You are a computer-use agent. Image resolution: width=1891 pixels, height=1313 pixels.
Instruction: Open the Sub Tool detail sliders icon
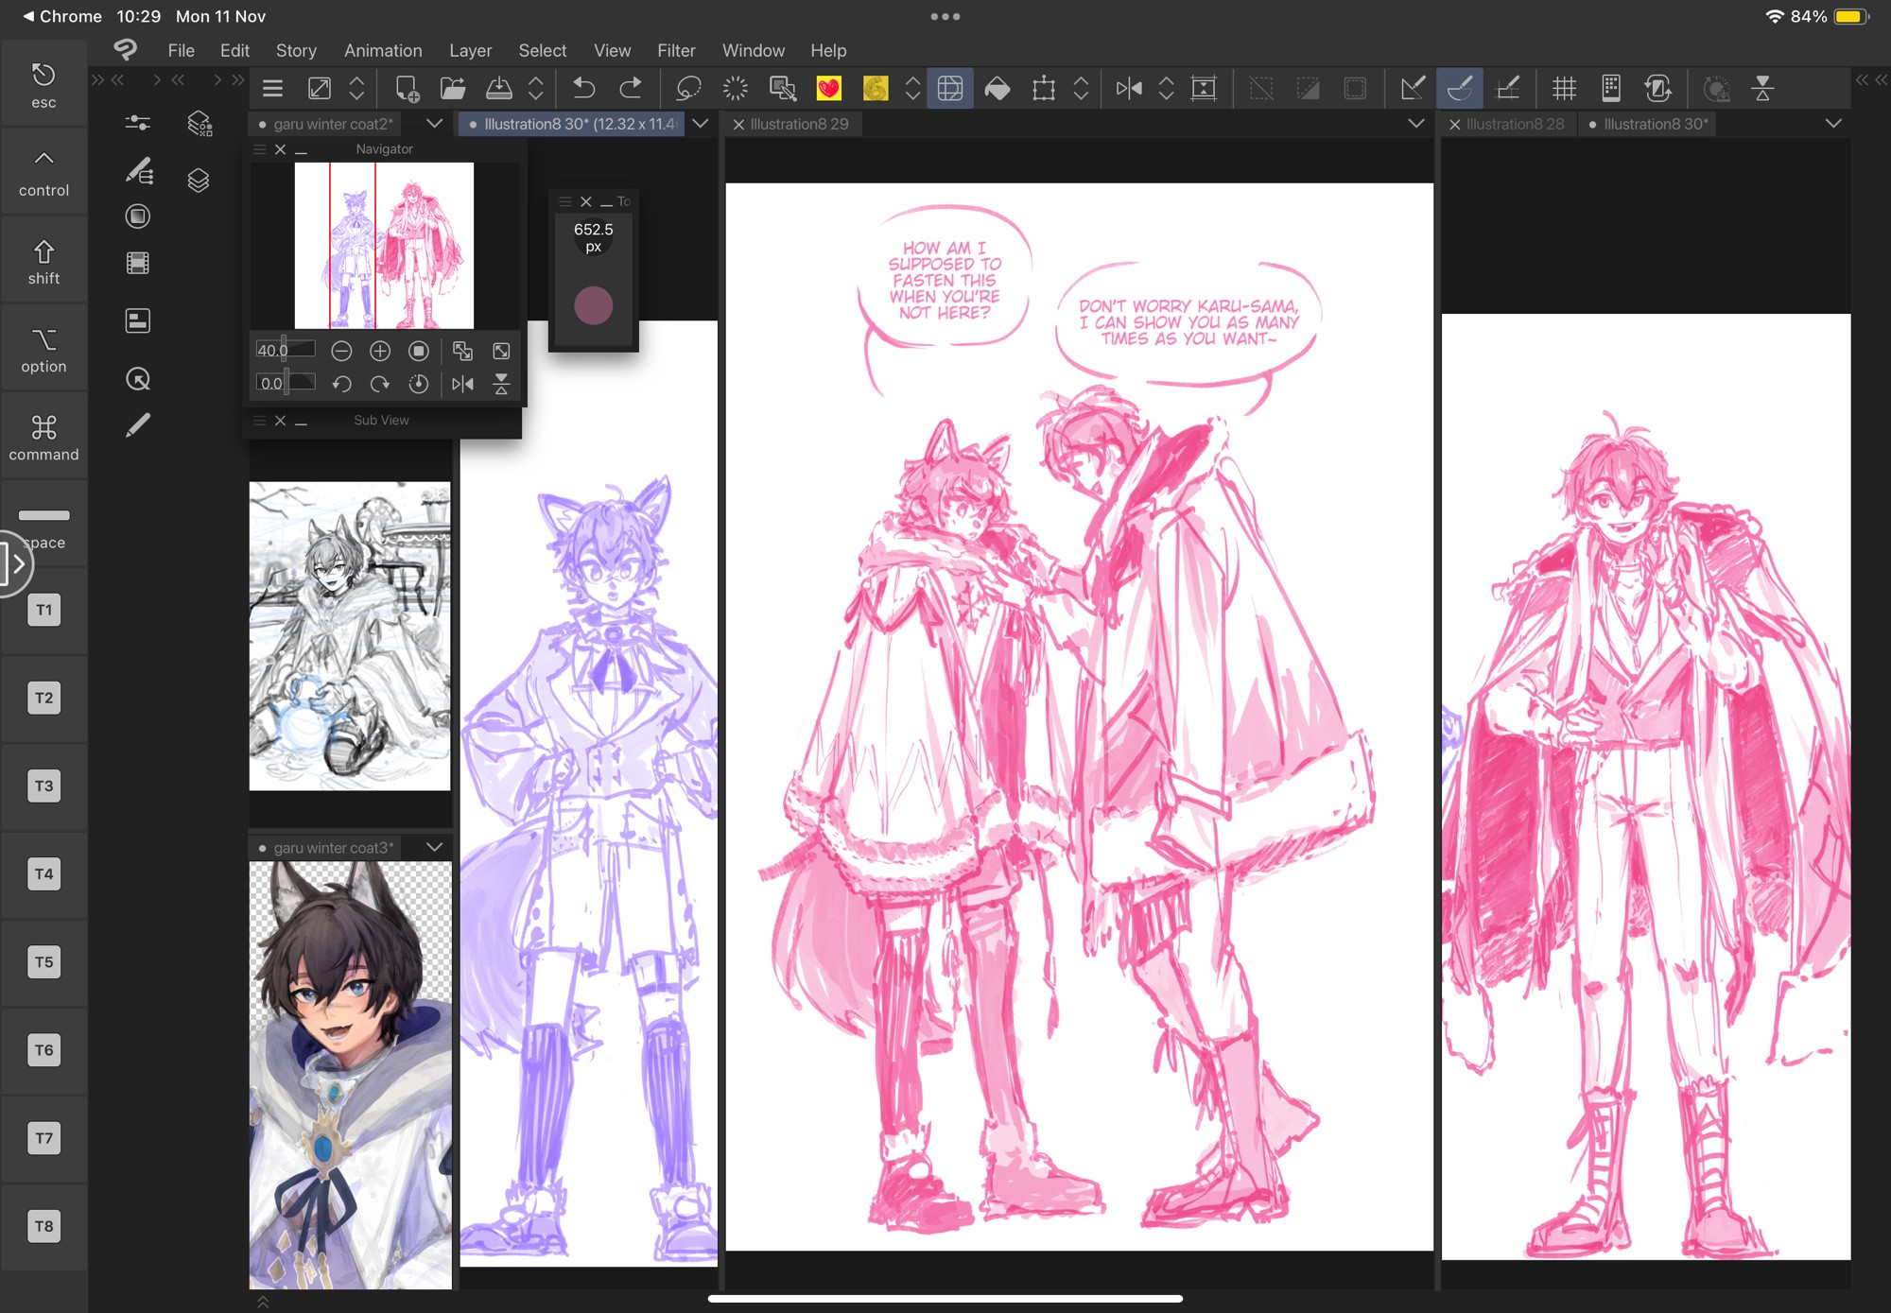(x=138, y=123)
